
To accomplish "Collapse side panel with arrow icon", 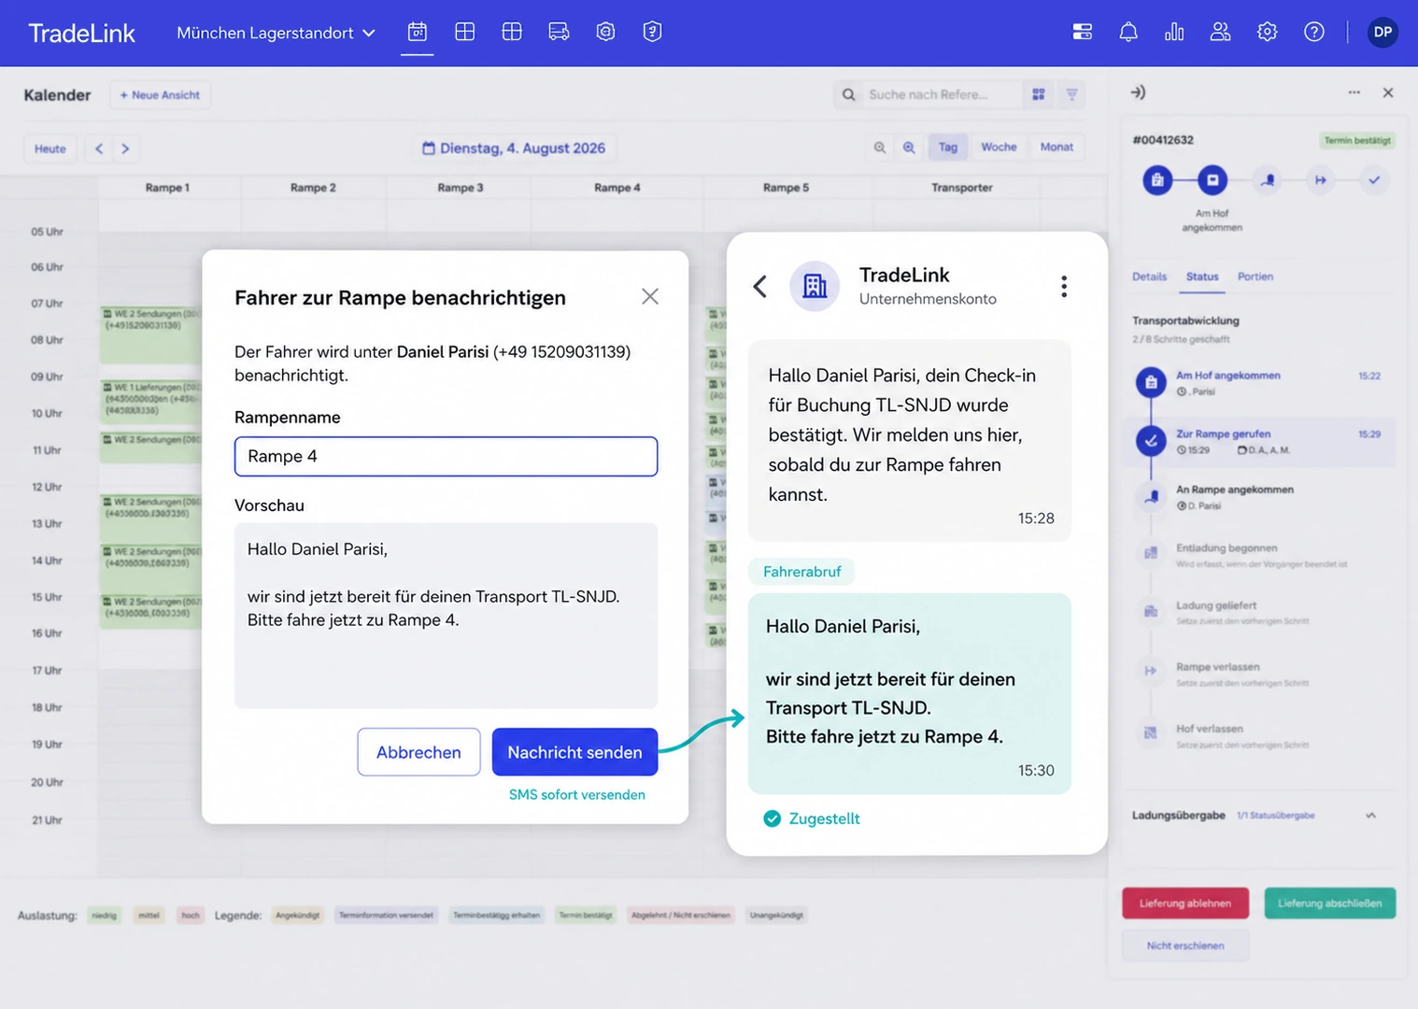I will click(1138, 92).
